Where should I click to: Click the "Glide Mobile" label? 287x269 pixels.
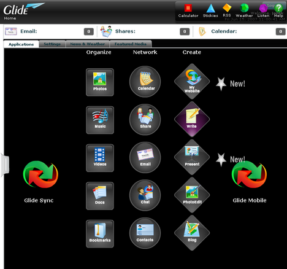[x=250, y=200]
